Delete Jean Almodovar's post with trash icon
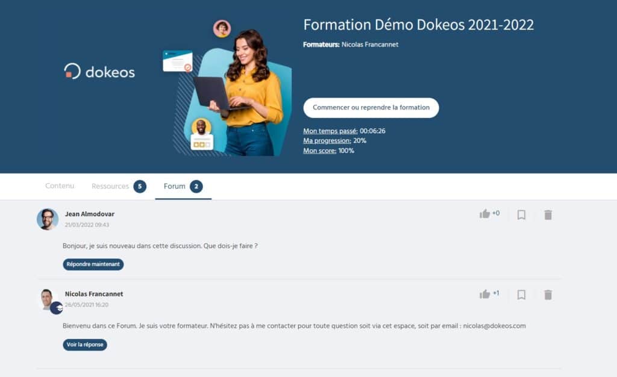617x377 pixels. pos(548,214)
